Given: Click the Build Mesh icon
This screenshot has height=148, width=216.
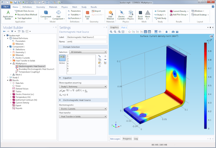Looking at the screenshot, I should click(x=141, y=15).
